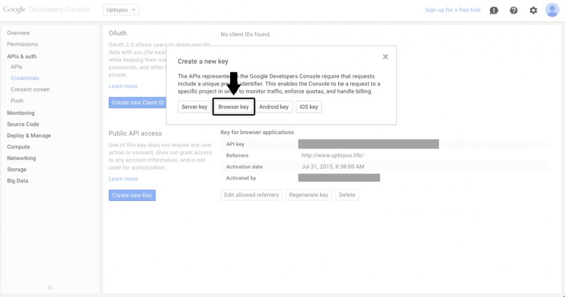This screenshot has width=565, height=297.
Task: Click Delete key button
Action: [347, 195]
